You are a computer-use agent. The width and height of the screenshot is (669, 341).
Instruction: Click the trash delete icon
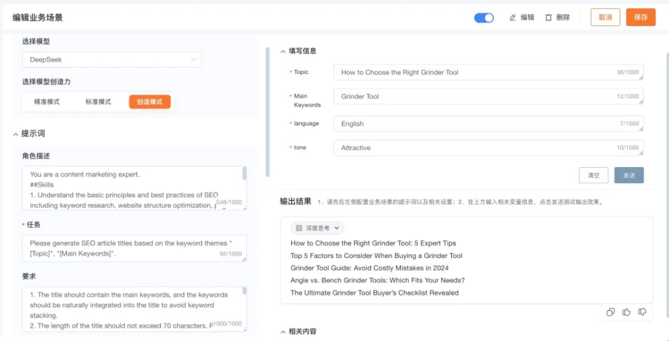click(x=548, y=17)
